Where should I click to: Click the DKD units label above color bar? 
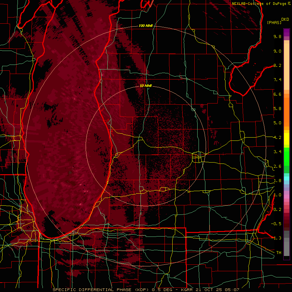pos(285,19)
